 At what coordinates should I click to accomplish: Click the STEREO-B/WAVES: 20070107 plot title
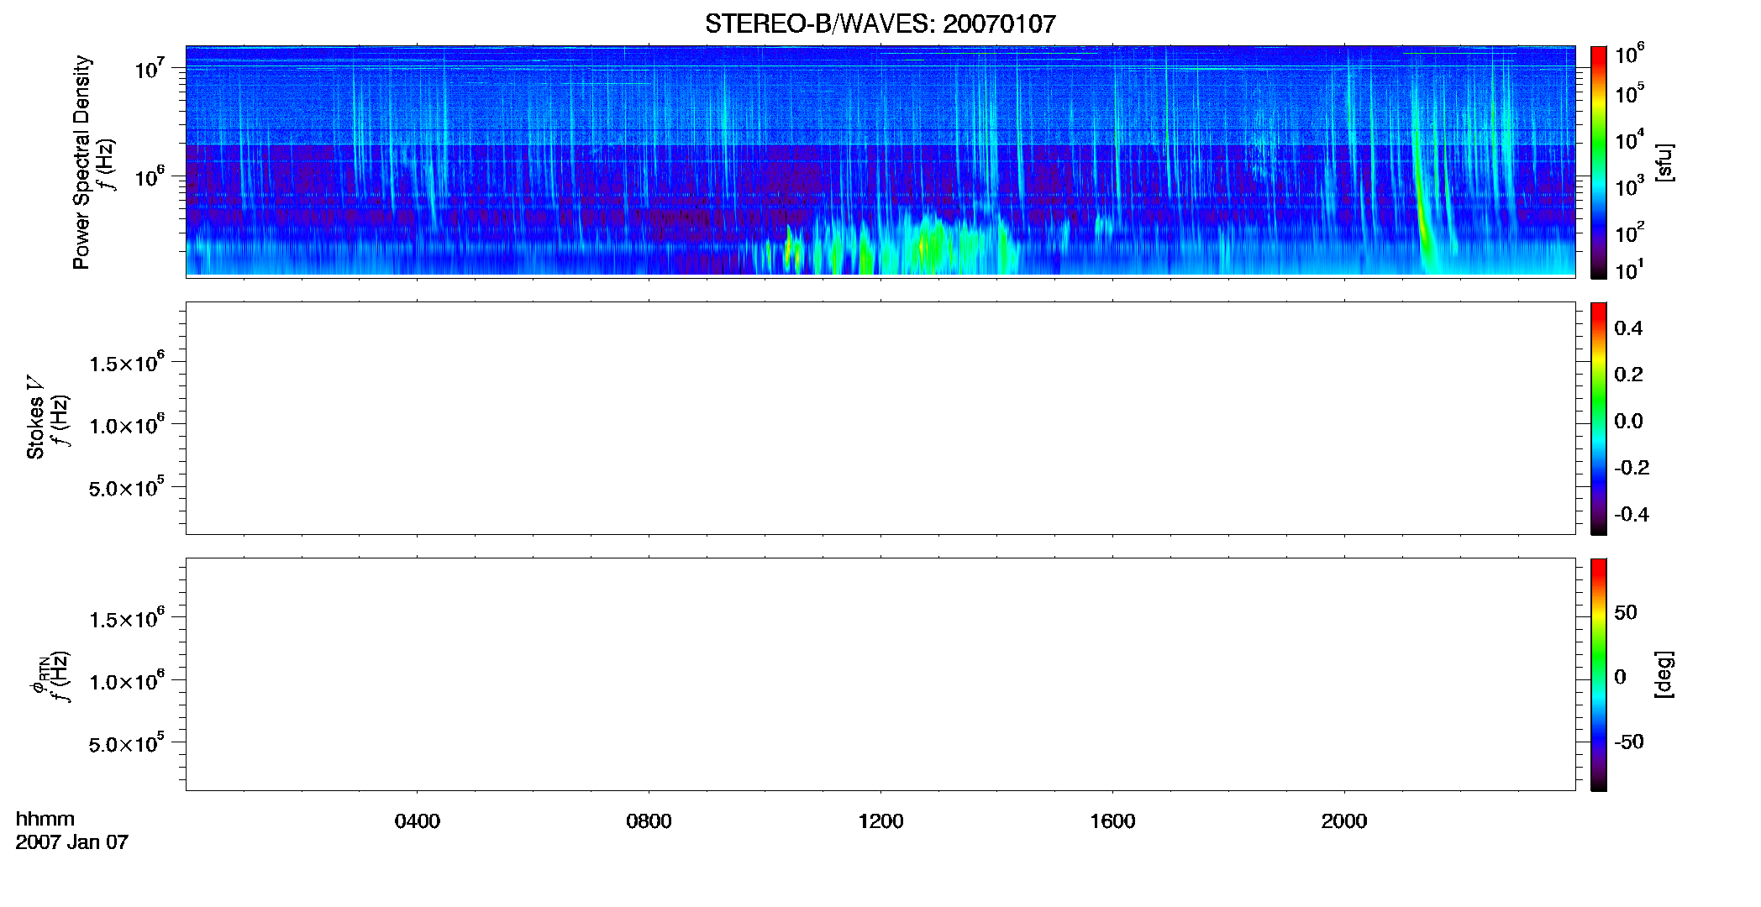click(x=880, y=24)
